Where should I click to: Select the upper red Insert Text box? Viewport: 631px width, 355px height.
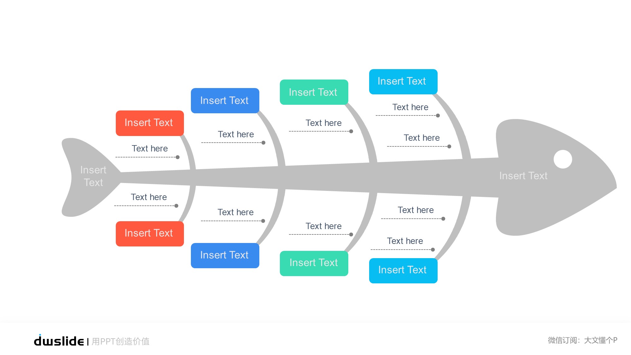coord(150,123)
